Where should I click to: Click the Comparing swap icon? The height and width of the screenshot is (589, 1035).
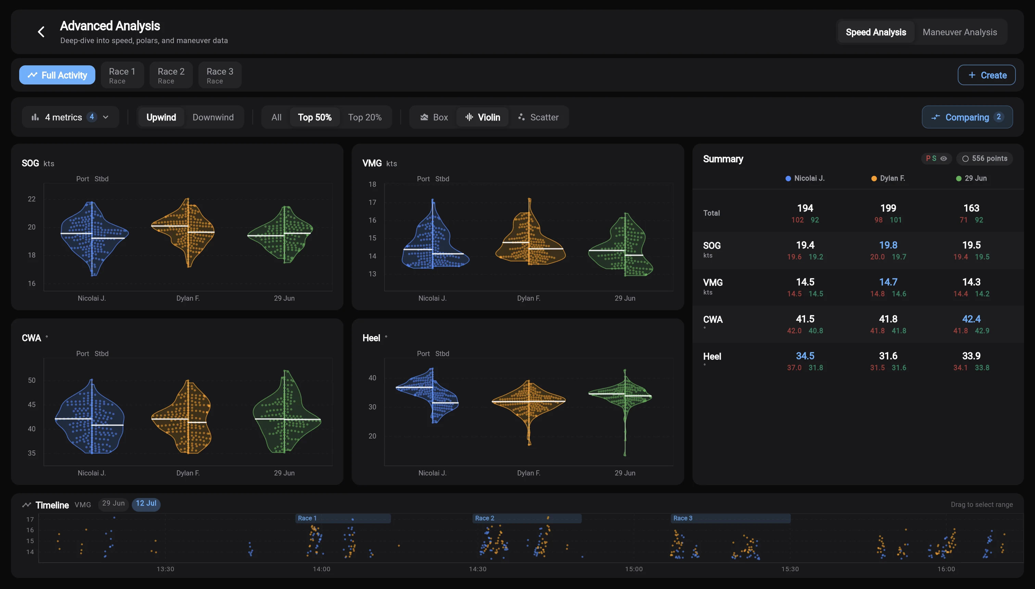coord(935,117)
